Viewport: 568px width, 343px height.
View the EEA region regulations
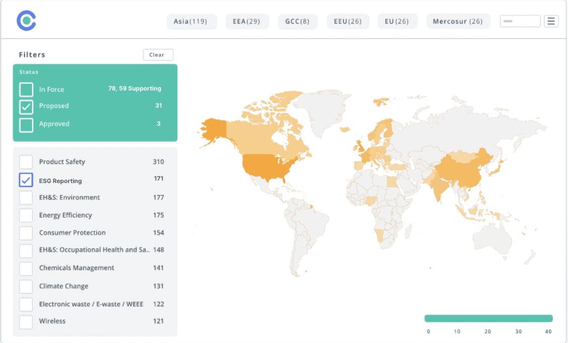[x=247, y=21]
